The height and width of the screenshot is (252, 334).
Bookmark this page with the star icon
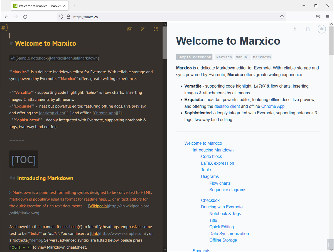click(x=282, y=17)
